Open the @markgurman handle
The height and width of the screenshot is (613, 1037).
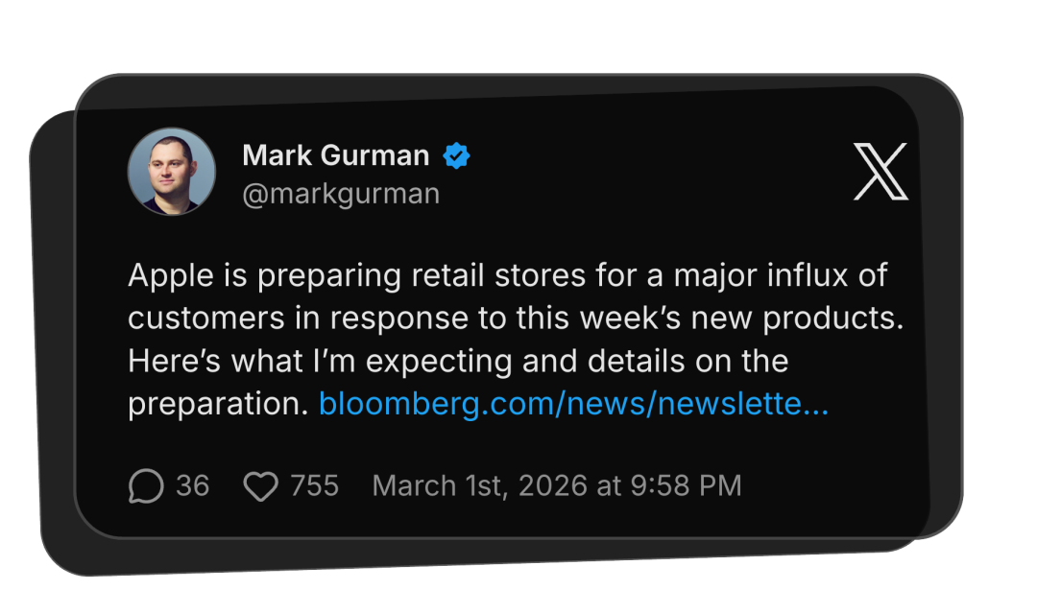(341, 194)
